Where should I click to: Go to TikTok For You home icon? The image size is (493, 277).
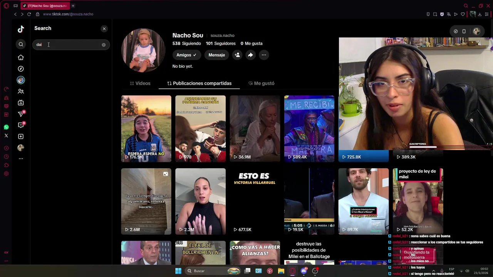(21, 57)
